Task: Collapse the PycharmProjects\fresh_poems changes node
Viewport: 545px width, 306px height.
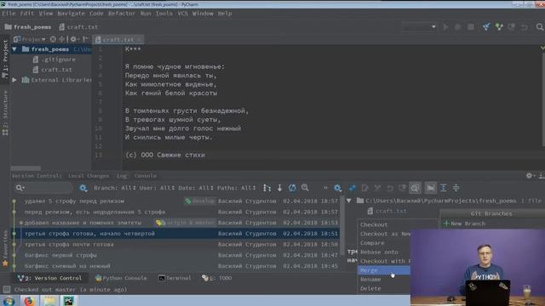Action: (348, 201)
